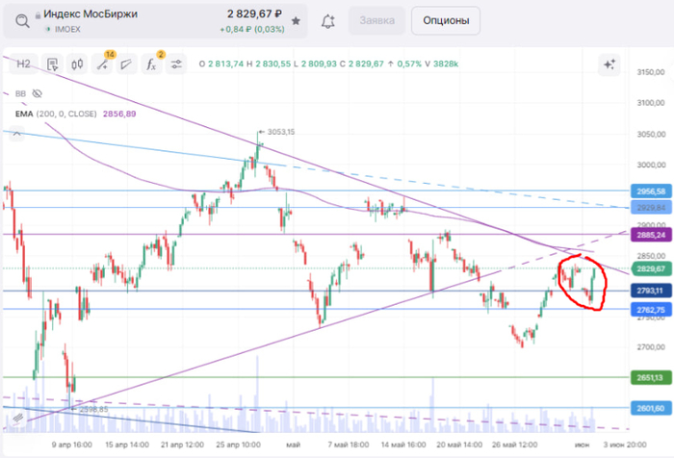Click the disabled Заявка button

pyautogui.click(x=376, y=20)
